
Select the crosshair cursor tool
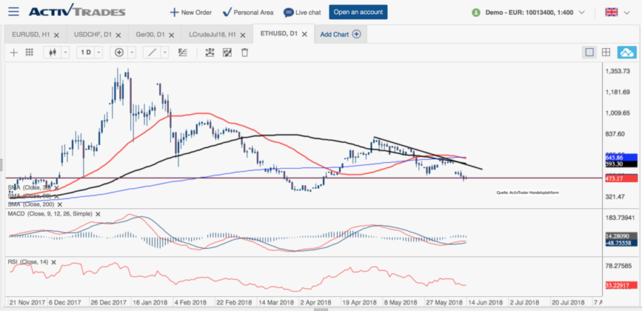14,53
